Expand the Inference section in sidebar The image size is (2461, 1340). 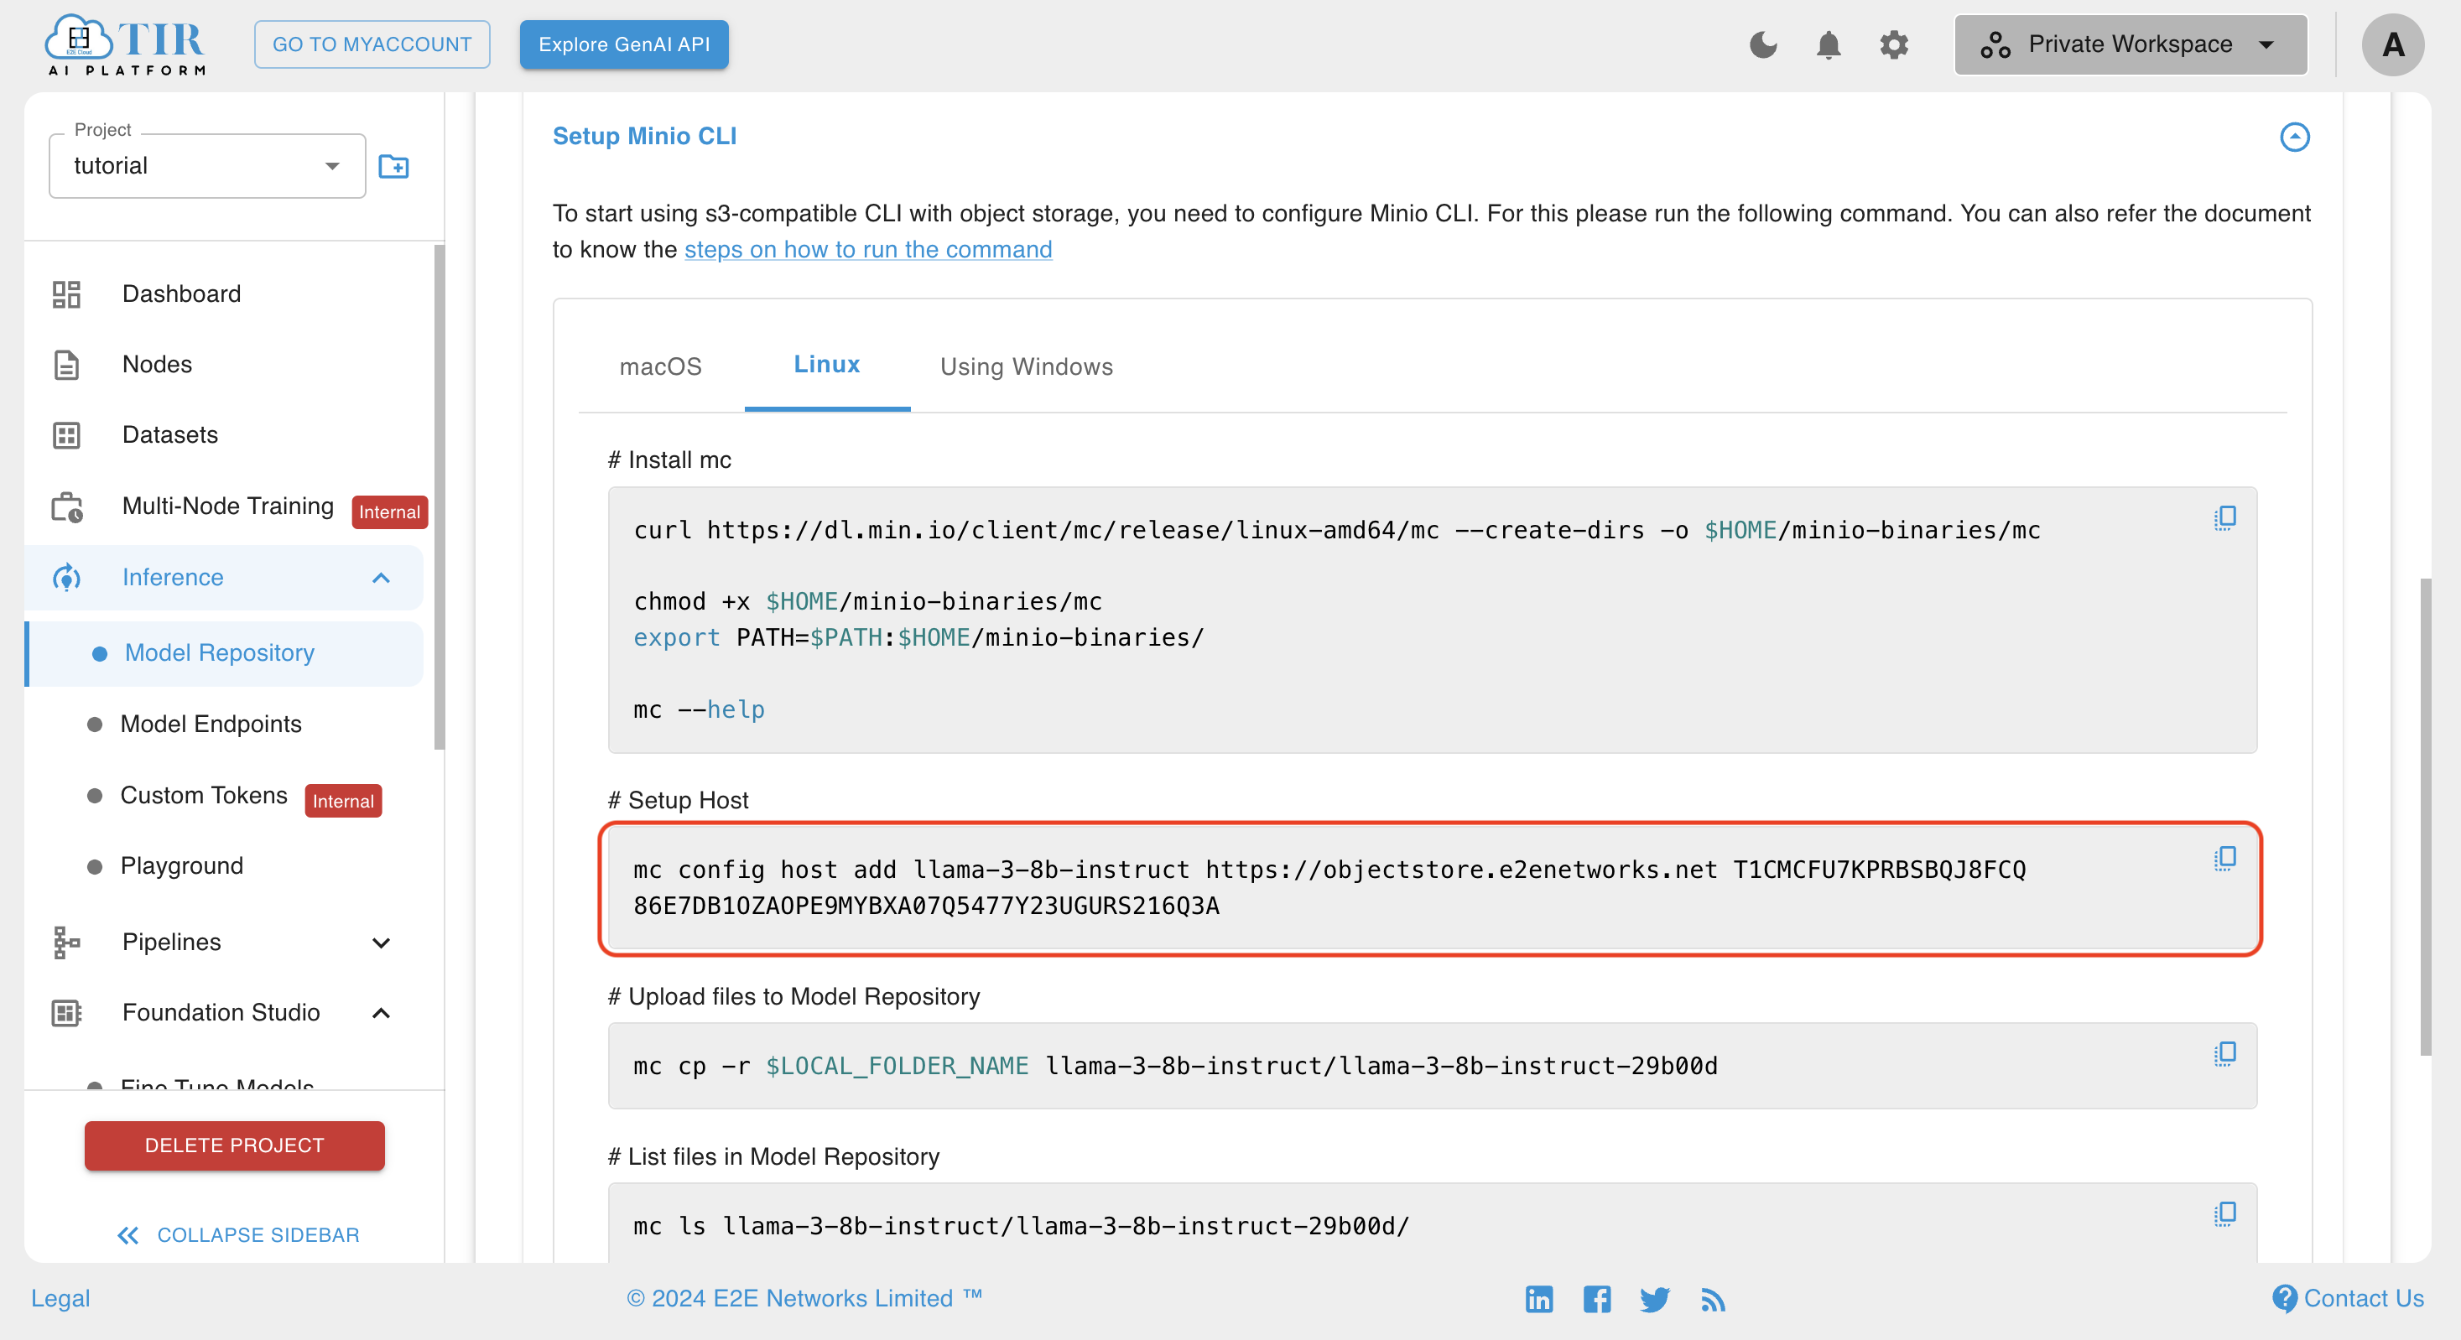pos(383,578)
